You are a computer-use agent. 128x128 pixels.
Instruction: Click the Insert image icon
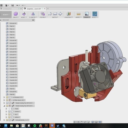87,14
